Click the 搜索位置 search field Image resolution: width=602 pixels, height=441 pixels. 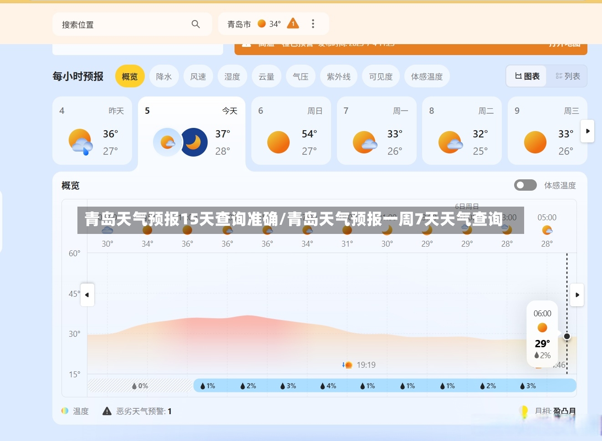[x=132, y=24]
